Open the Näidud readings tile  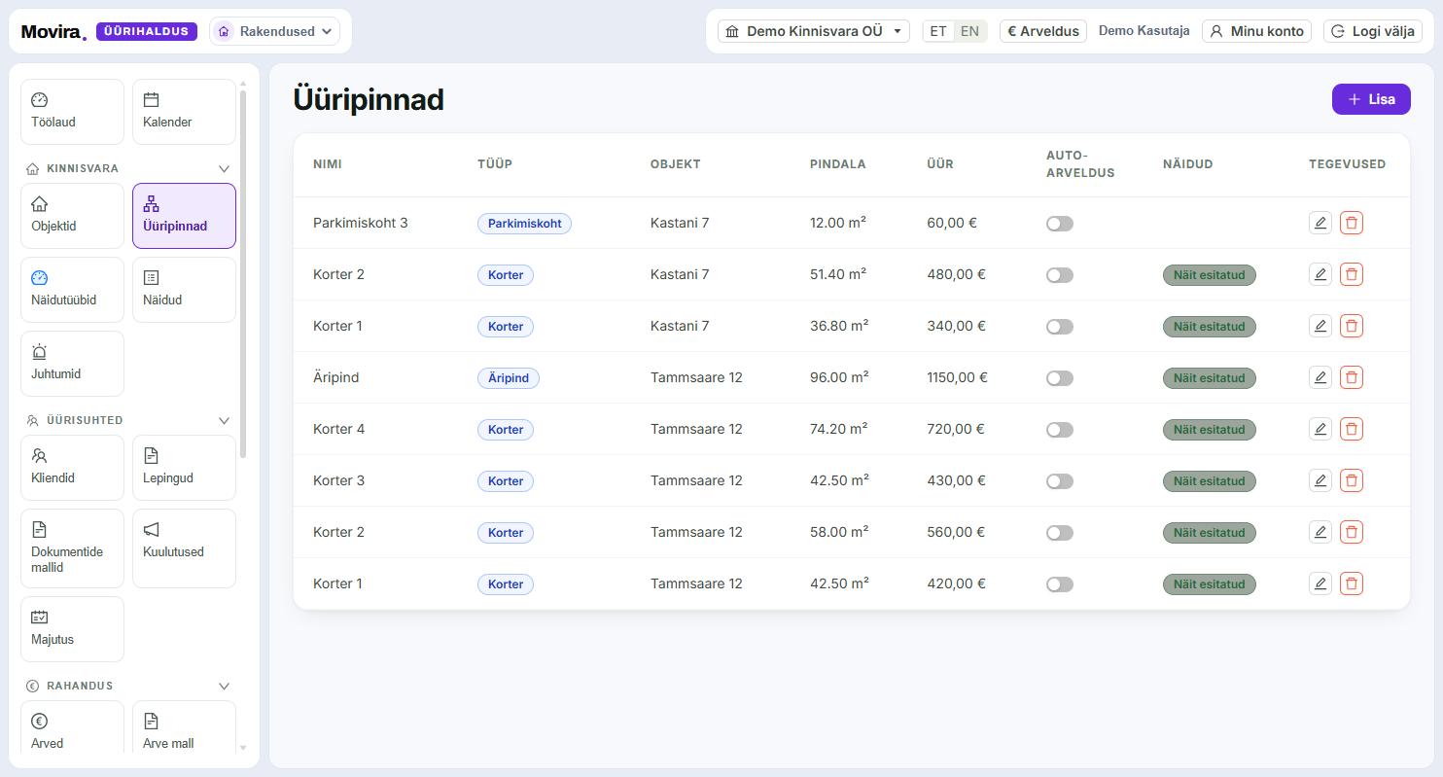[184, 290]
